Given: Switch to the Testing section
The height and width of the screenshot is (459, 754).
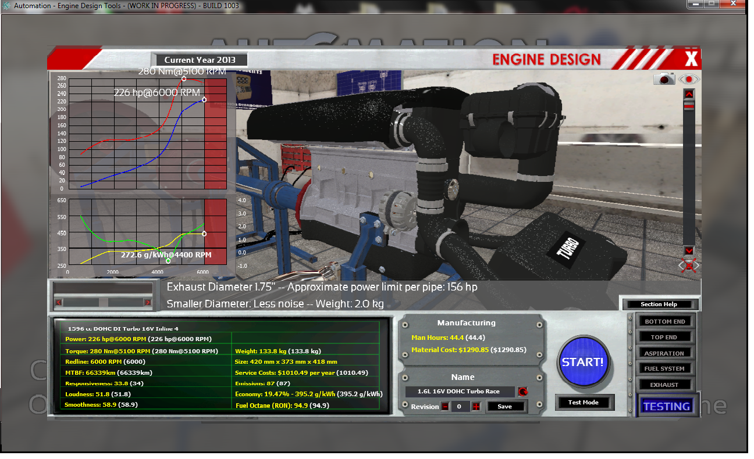Looking at the screenshot, I should pyautogui.click(x=666, y=406).
